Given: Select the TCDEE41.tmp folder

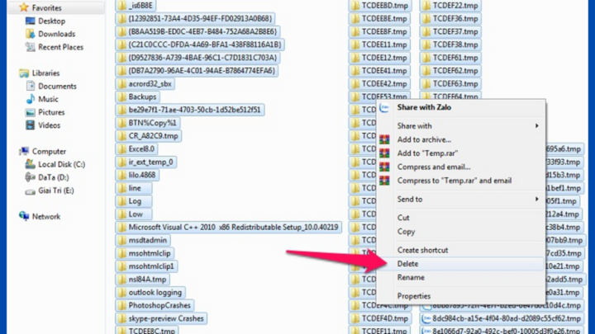Looking at the screenshot, I should (x=380, y=71).
